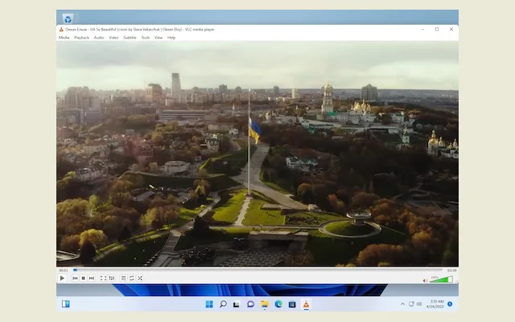
Task: Open File Explorer from taskbar
Action: point(265,304)
